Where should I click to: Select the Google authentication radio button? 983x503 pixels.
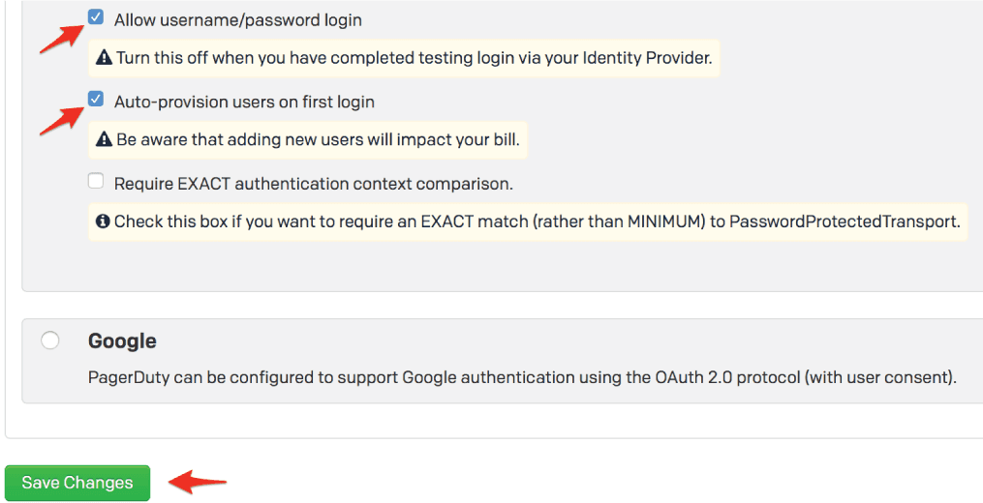coord(50,340)
